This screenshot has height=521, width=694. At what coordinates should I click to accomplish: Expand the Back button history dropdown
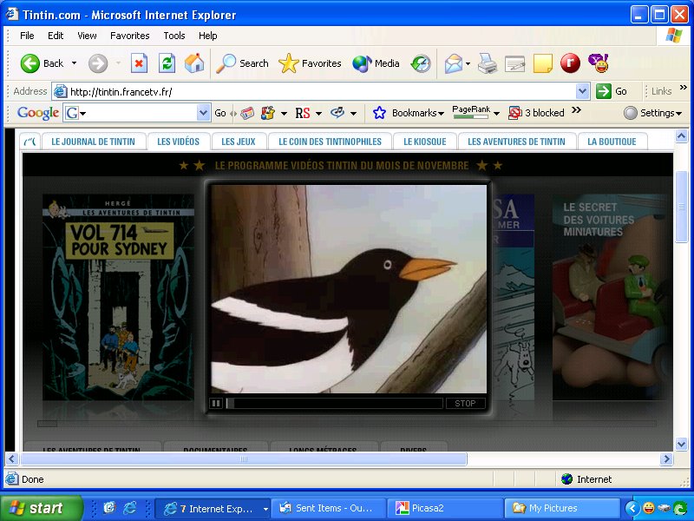[74, 63]
